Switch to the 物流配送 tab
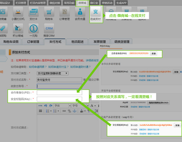Screen dimensions: 182x142 coord(78,42)
